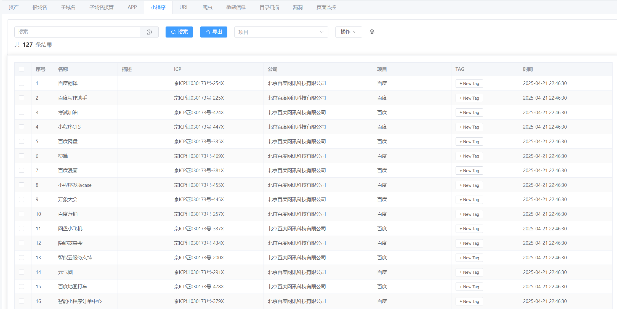
Task: Switch to the 目录扫描 tab
Action: click(269, 7)
